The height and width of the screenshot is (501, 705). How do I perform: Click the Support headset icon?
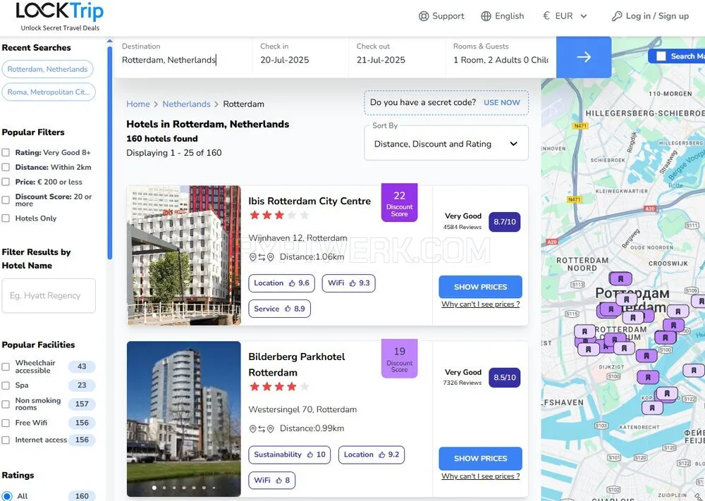(x=424, y=16)
